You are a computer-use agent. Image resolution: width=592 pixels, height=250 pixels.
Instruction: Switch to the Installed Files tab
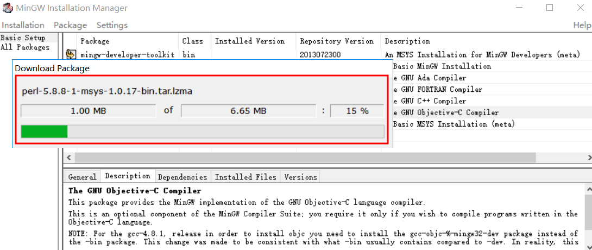tap(246, 177)
